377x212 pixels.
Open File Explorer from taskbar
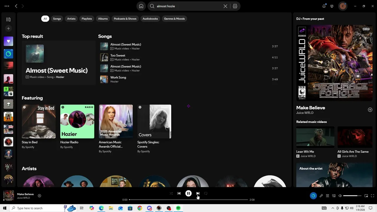(111, 208)
